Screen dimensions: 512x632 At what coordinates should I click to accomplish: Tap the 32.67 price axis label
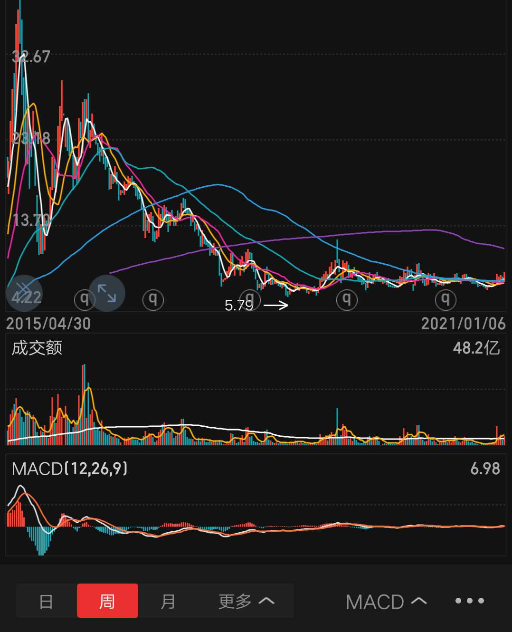tap(31, 57)
